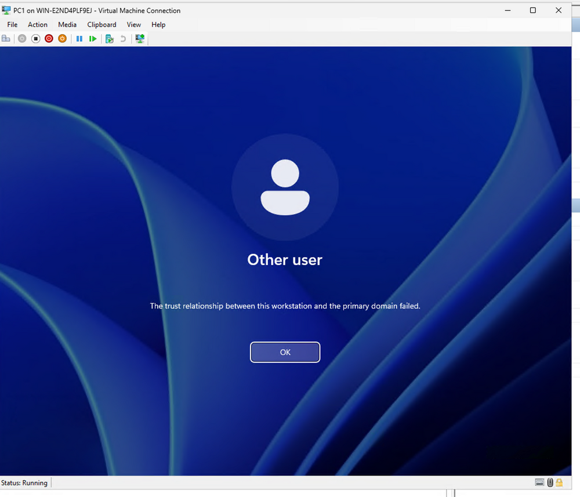Send Ctrl+Alt+Delete using the toolbar icon

6,38
